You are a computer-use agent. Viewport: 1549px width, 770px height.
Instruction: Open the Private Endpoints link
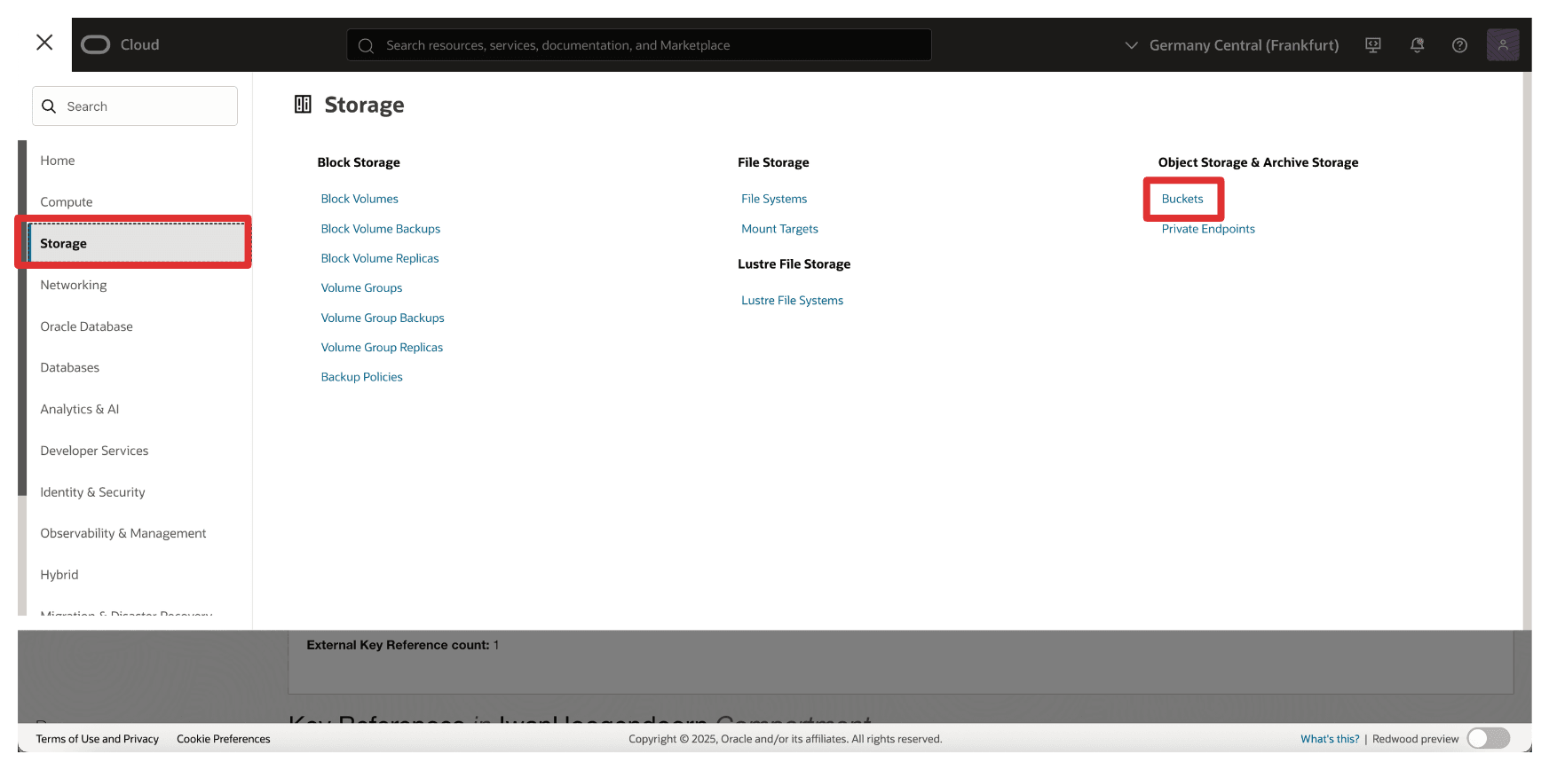[1208, 229]
